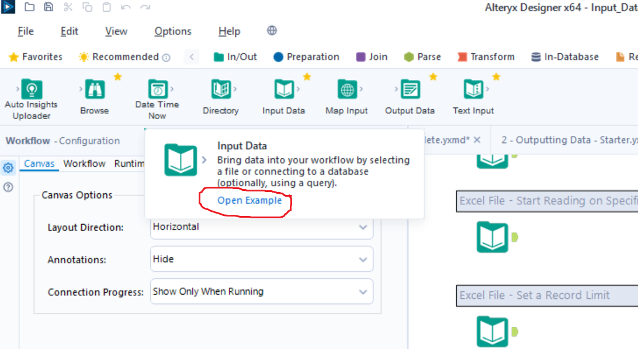Open the View menu
The width and height of the screenshot is (638, 349).
tap(116, 32)
